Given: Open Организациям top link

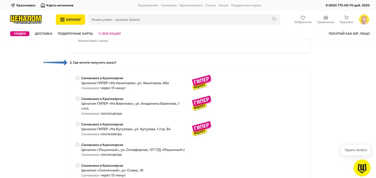Looking at the screenshot, I should (x=191, y=5).
